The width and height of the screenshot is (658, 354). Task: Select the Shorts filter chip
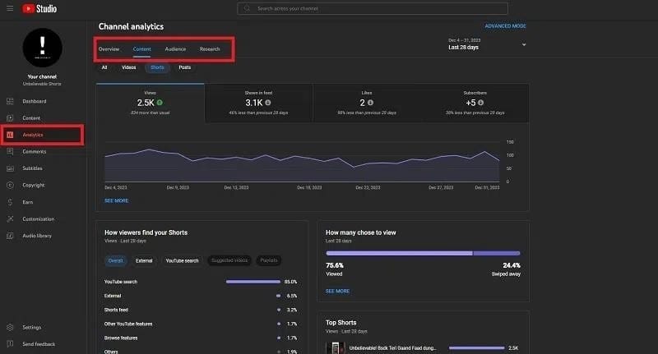point(157,67)
